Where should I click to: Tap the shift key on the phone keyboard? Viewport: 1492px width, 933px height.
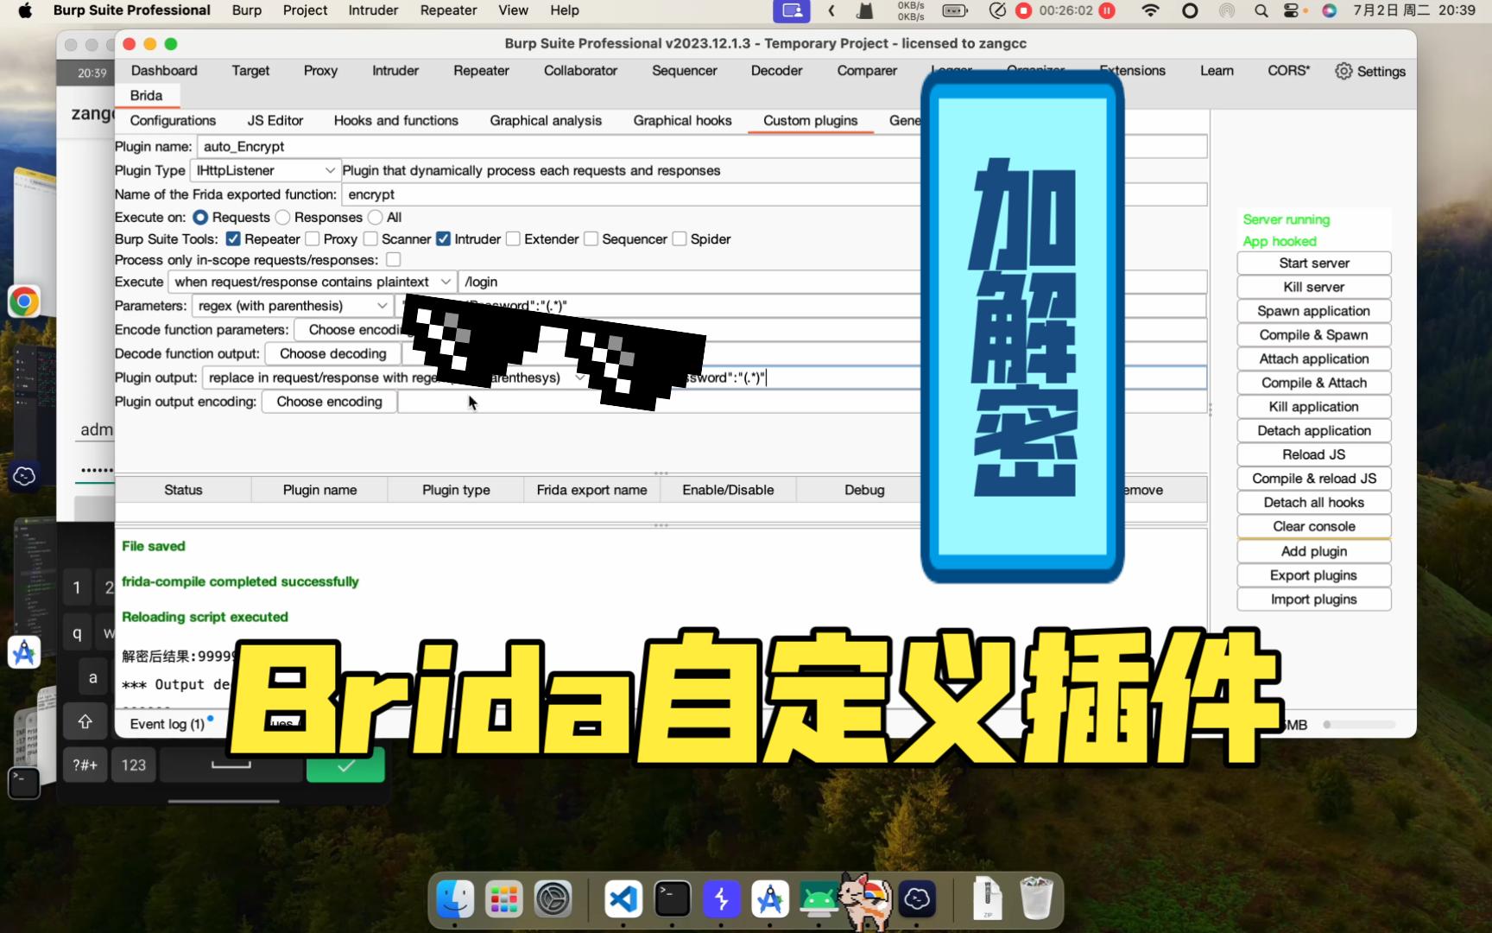point(85,721)
